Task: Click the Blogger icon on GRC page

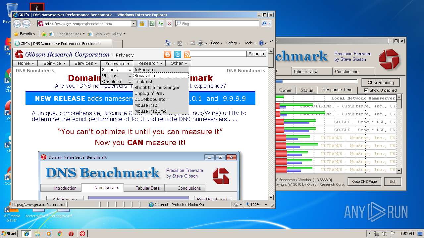Action: [x=168, y=55]
